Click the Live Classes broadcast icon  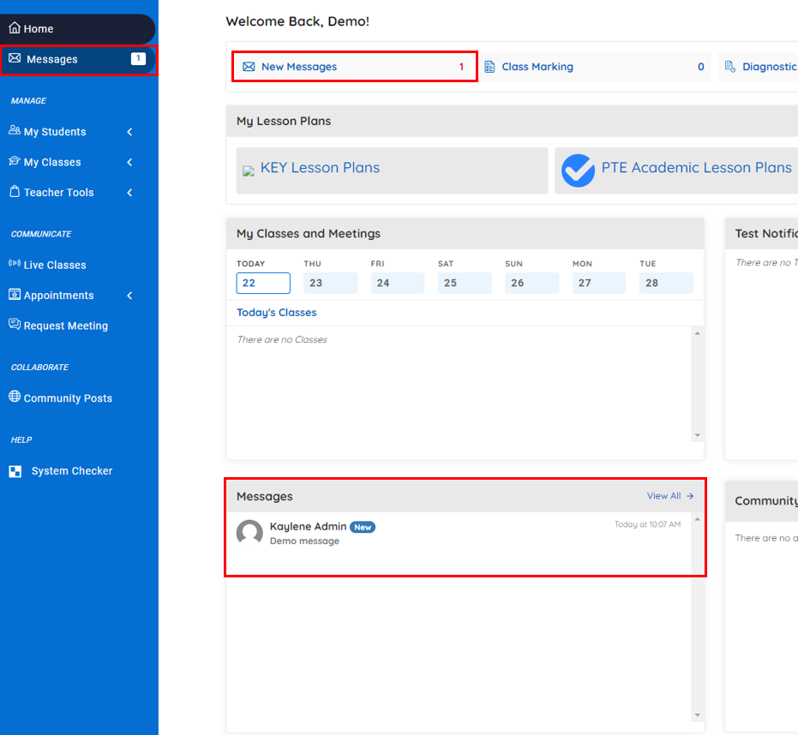click(x=15, y=265)
